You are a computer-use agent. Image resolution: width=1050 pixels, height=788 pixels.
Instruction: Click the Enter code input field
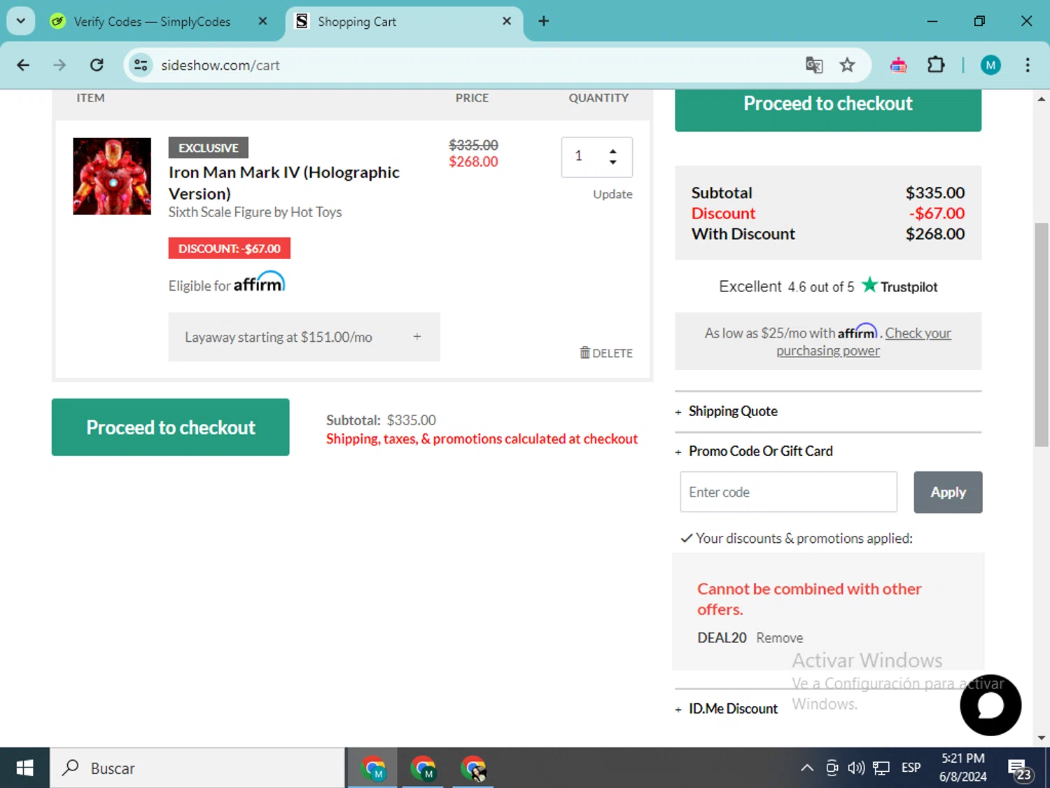pyautogui.click(x=789, y=492)
